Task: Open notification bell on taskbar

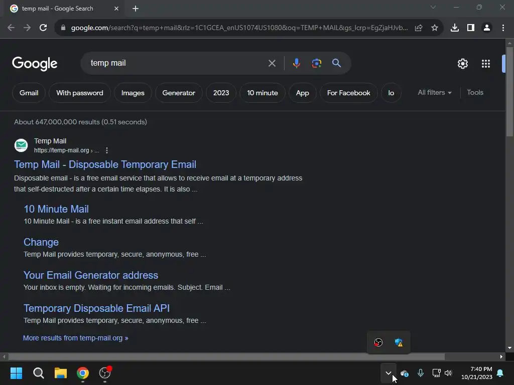Action: pyautogui.click(x=500, y=373)
